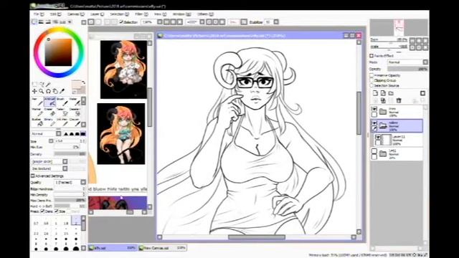Click the canvas window horizontal scrollbar

click(257, 237)
